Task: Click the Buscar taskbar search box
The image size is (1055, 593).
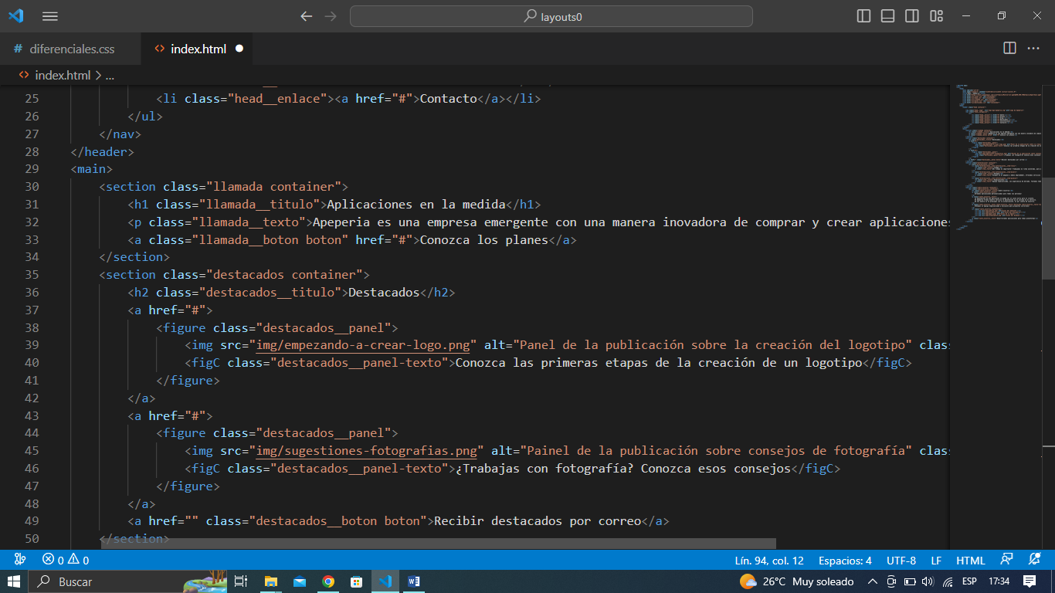Action: coord(127,581)
